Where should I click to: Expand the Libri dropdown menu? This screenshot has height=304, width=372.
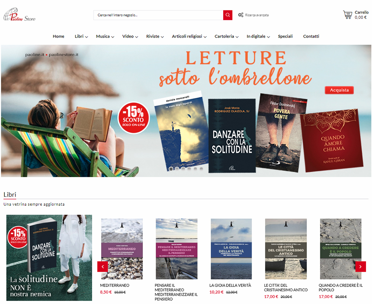[81, 36]
